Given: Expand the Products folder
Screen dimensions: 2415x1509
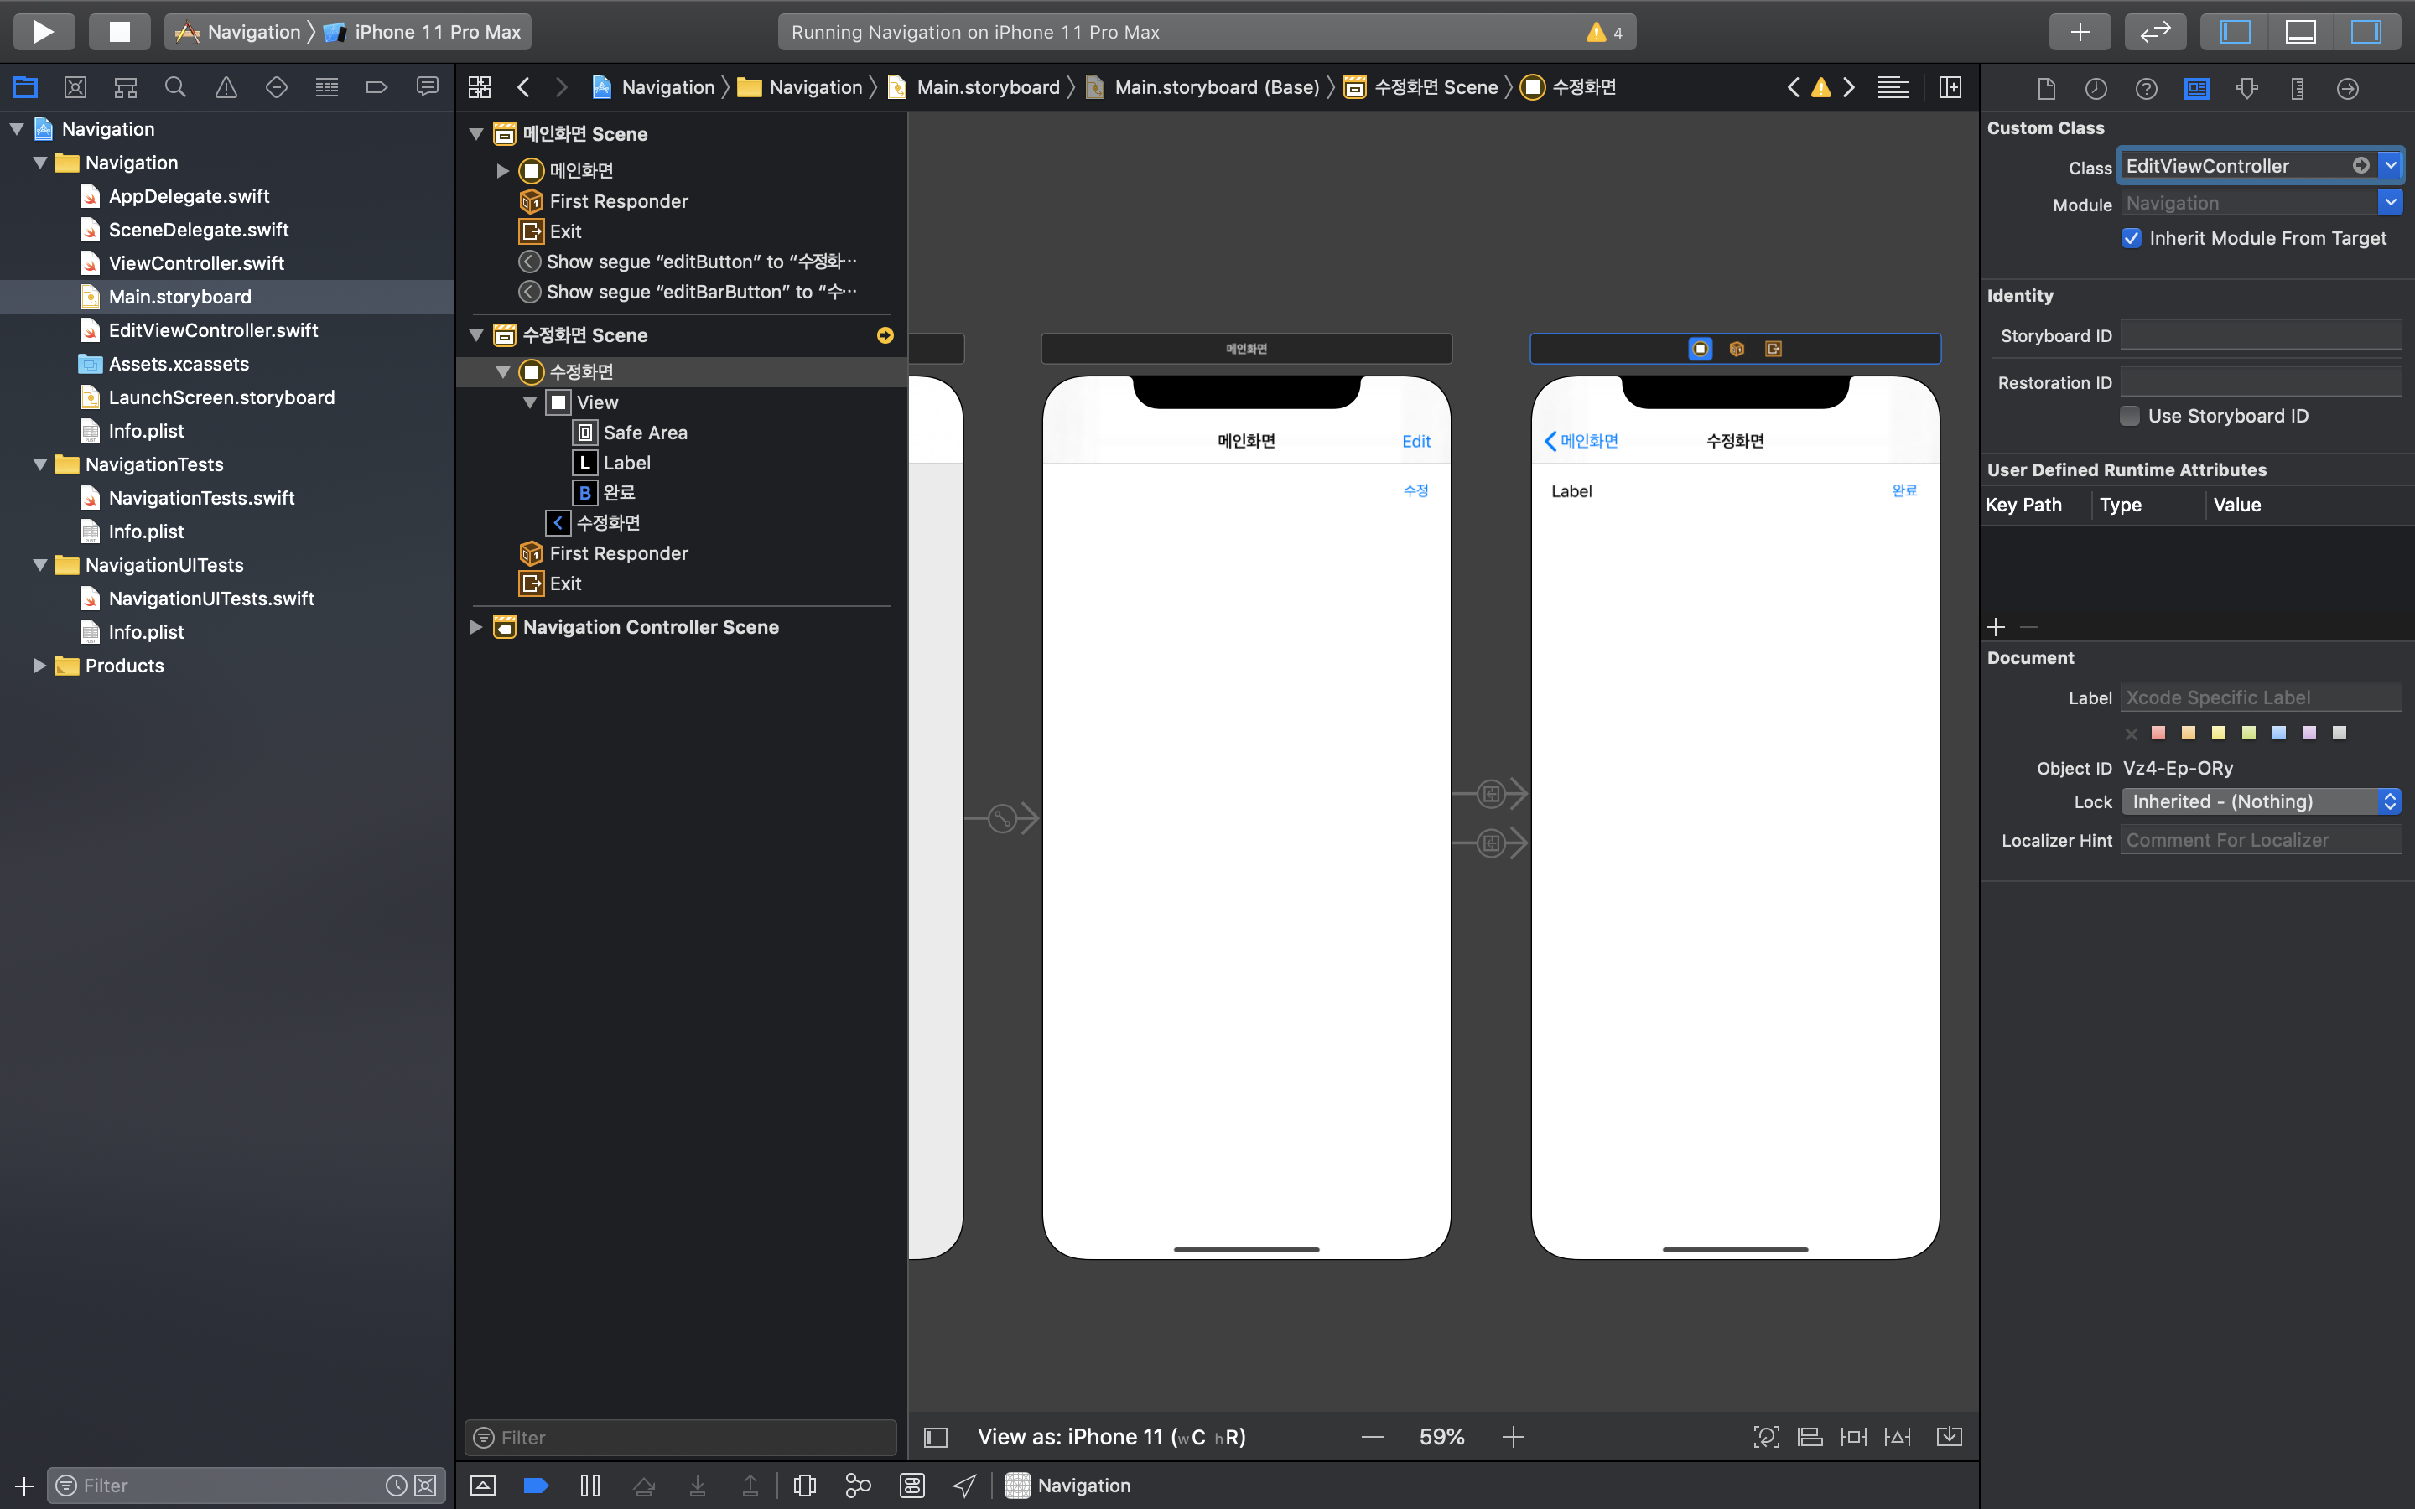Looking at the screenshot, I should point(40,666).
